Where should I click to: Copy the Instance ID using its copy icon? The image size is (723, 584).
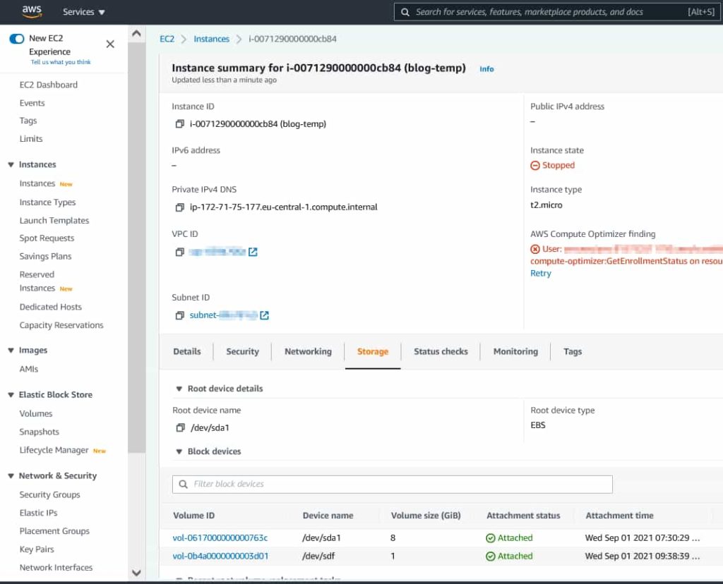[179, 123]
